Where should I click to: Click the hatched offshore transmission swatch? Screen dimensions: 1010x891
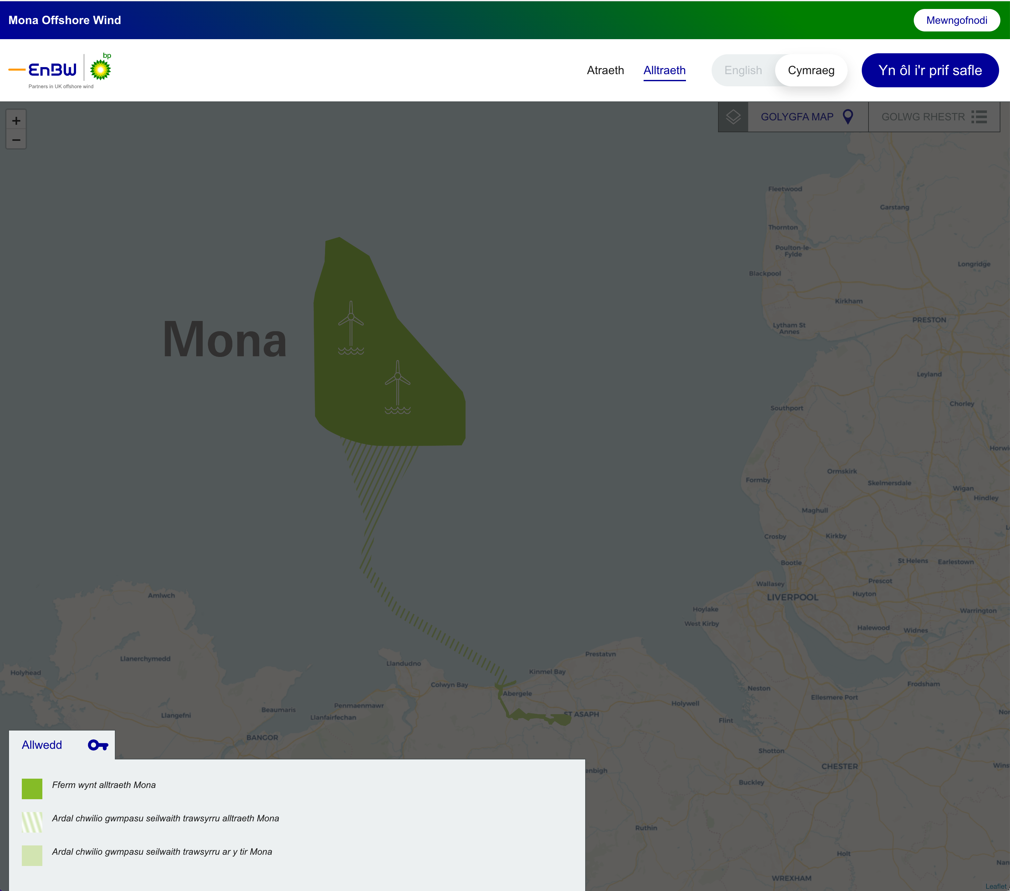click(x=32, y=822)
